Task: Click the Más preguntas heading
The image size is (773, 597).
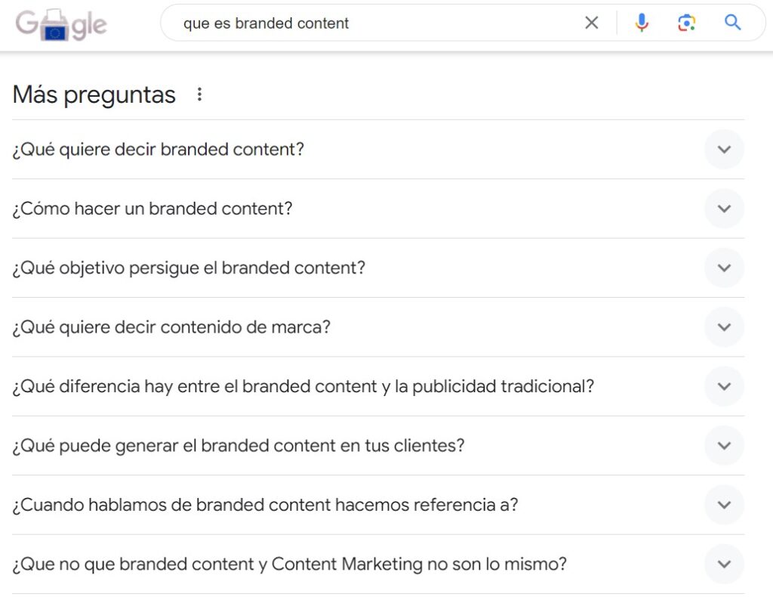Action: 94,94
